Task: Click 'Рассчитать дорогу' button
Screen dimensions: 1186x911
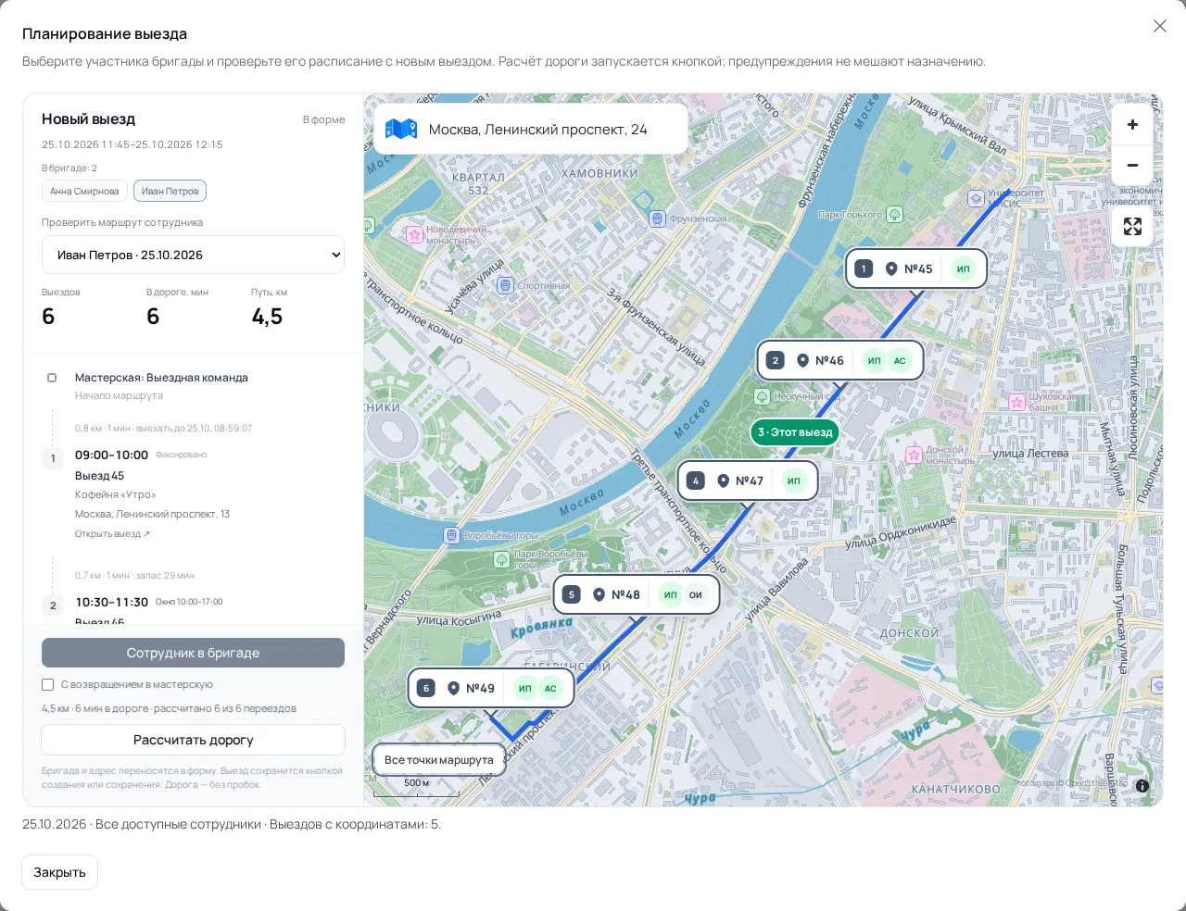Action: (193, 740)
